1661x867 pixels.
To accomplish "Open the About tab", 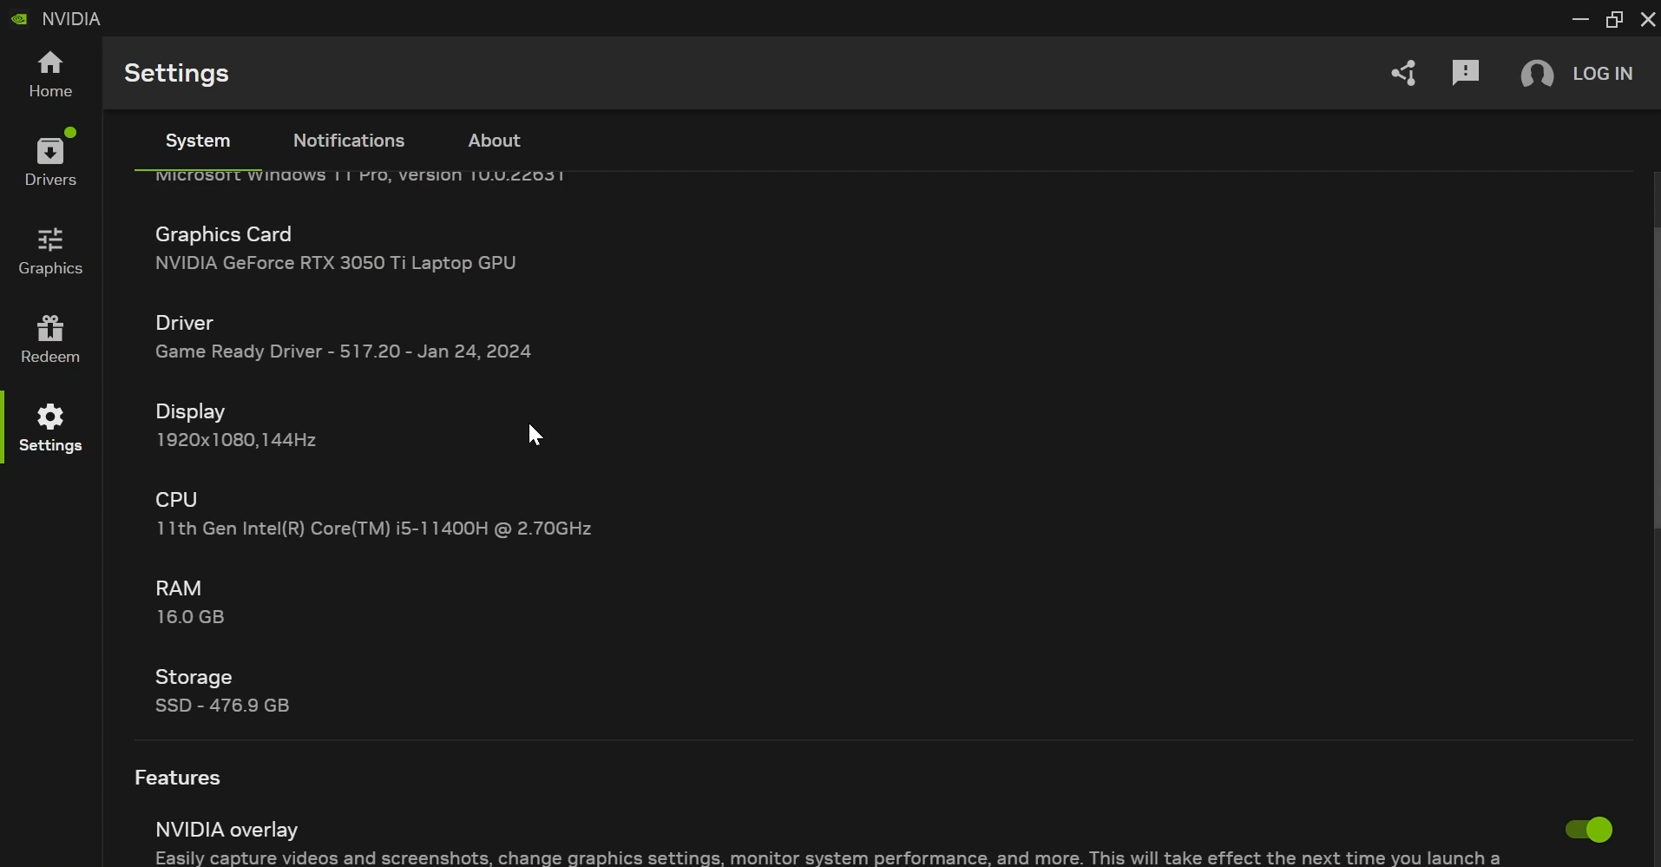I will coord(494,141).
